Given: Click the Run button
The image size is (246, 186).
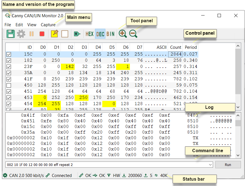Looking at the screenshot, I should click(228, 165).
